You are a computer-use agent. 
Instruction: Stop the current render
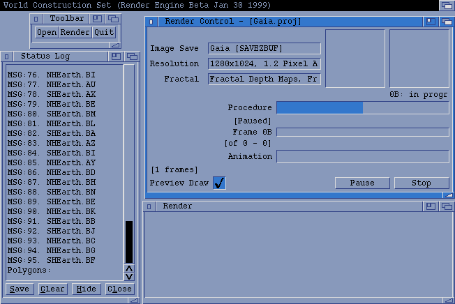point(421,183)
